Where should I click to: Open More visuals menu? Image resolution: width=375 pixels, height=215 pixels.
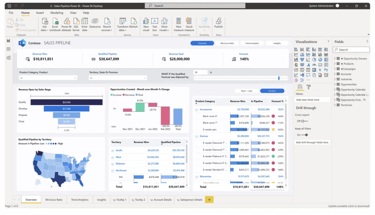pos(164,25)
